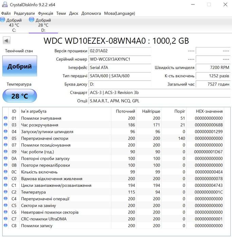
Task: Open the Диск menu
Action: [x=74, y=14]
